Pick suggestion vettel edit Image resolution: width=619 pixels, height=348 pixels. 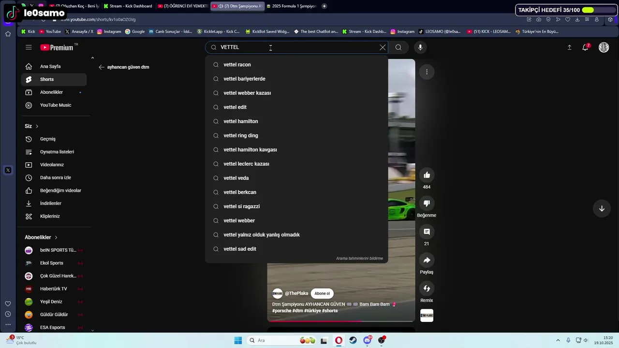[x=296, y=107]
